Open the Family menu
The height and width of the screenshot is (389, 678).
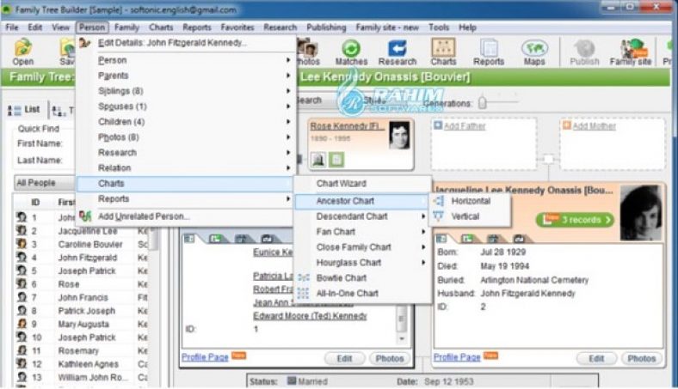point(126,27)
